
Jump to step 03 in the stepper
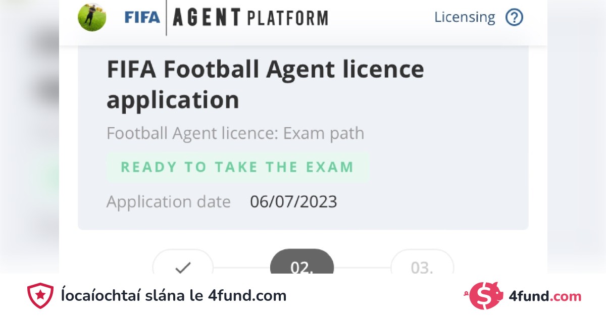pos(422,266)
